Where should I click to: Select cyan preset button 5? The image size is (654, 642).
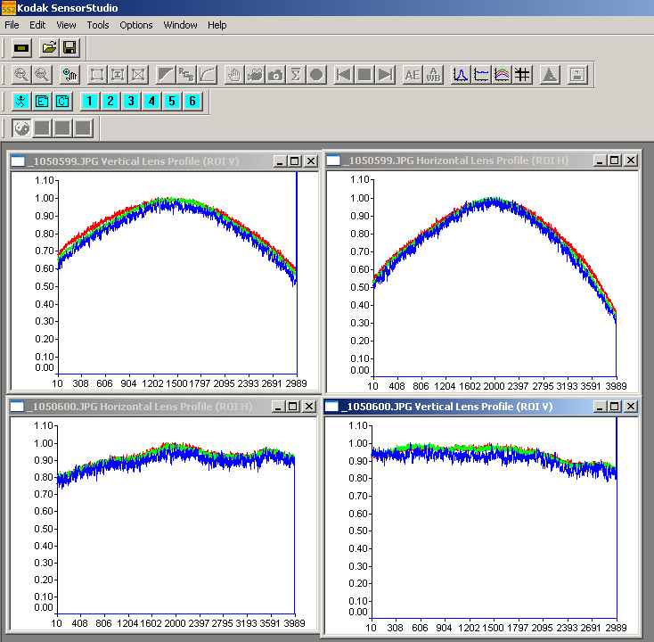172,102
